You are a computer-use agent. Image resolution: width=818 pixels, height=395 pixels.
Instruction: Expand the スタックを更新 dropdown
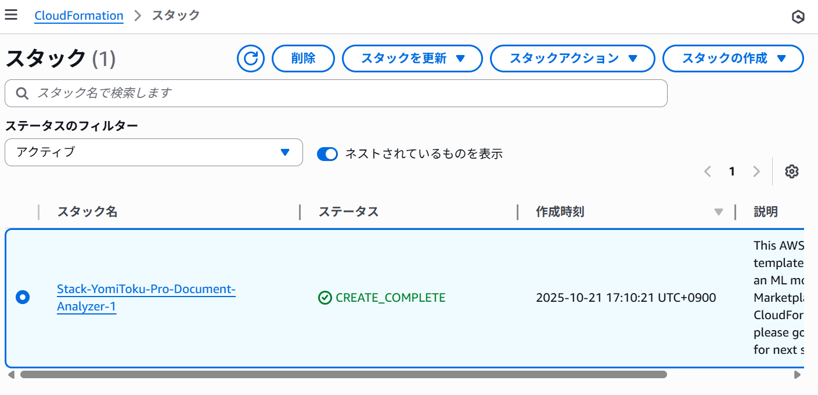[x=412, y=58]
